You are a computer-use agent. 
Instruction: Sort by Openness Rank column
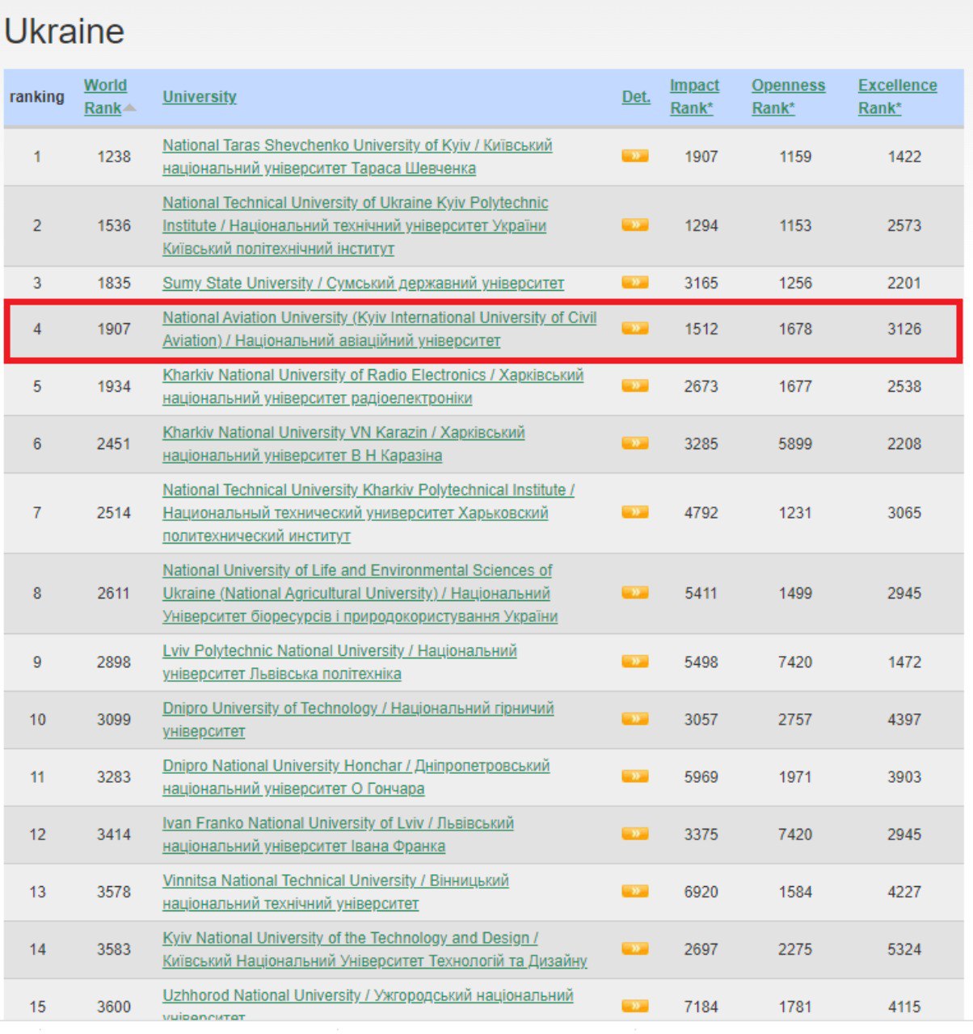tap(788, 96)
